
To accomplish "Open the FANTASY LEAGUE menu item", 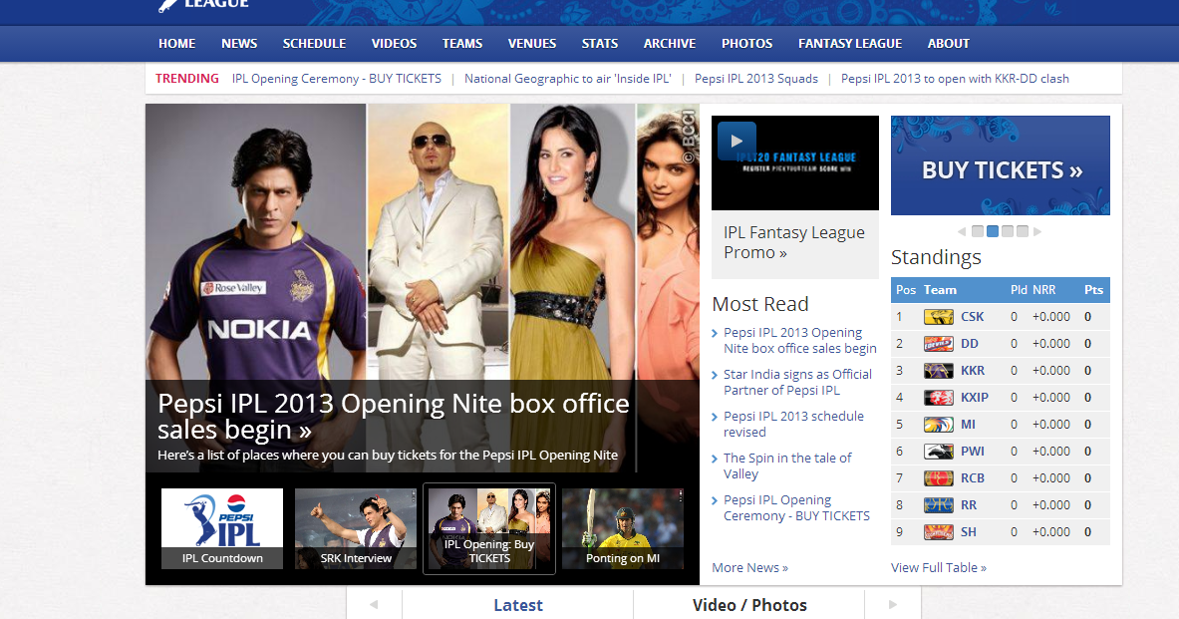I will tap(850, 44).
